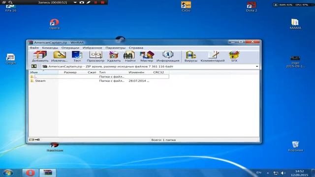Open the csgo 2015-09 desktop file
This screenshot has height=177, width=315.
(x=295, y=61)
